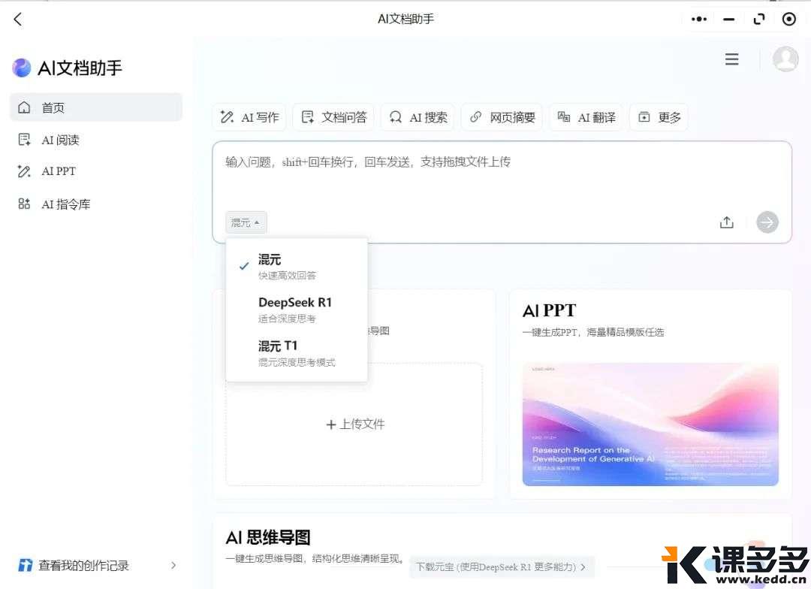Open the AI PPT template thumbnail
Screen dimensions: 811x589
[x=650, y=424]
